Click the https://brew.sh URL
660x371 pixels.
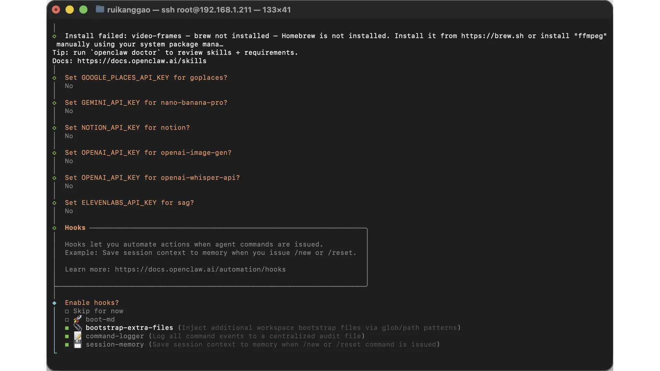[492, 36]
